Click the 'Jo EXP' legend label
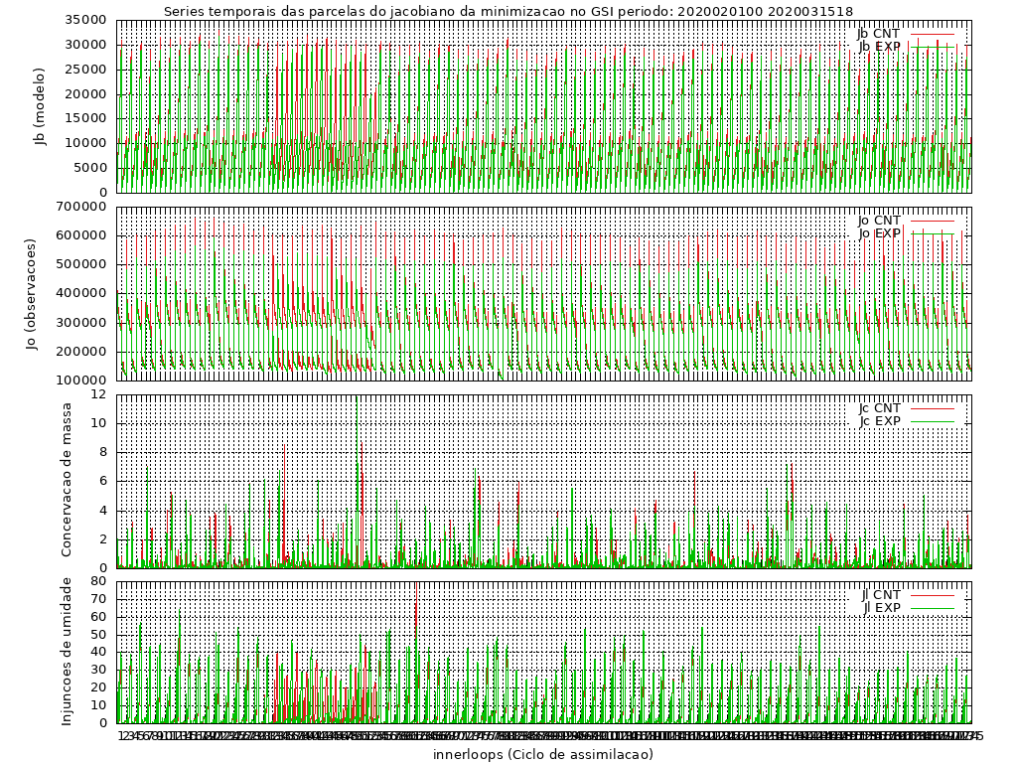 (x=880, y=233)
